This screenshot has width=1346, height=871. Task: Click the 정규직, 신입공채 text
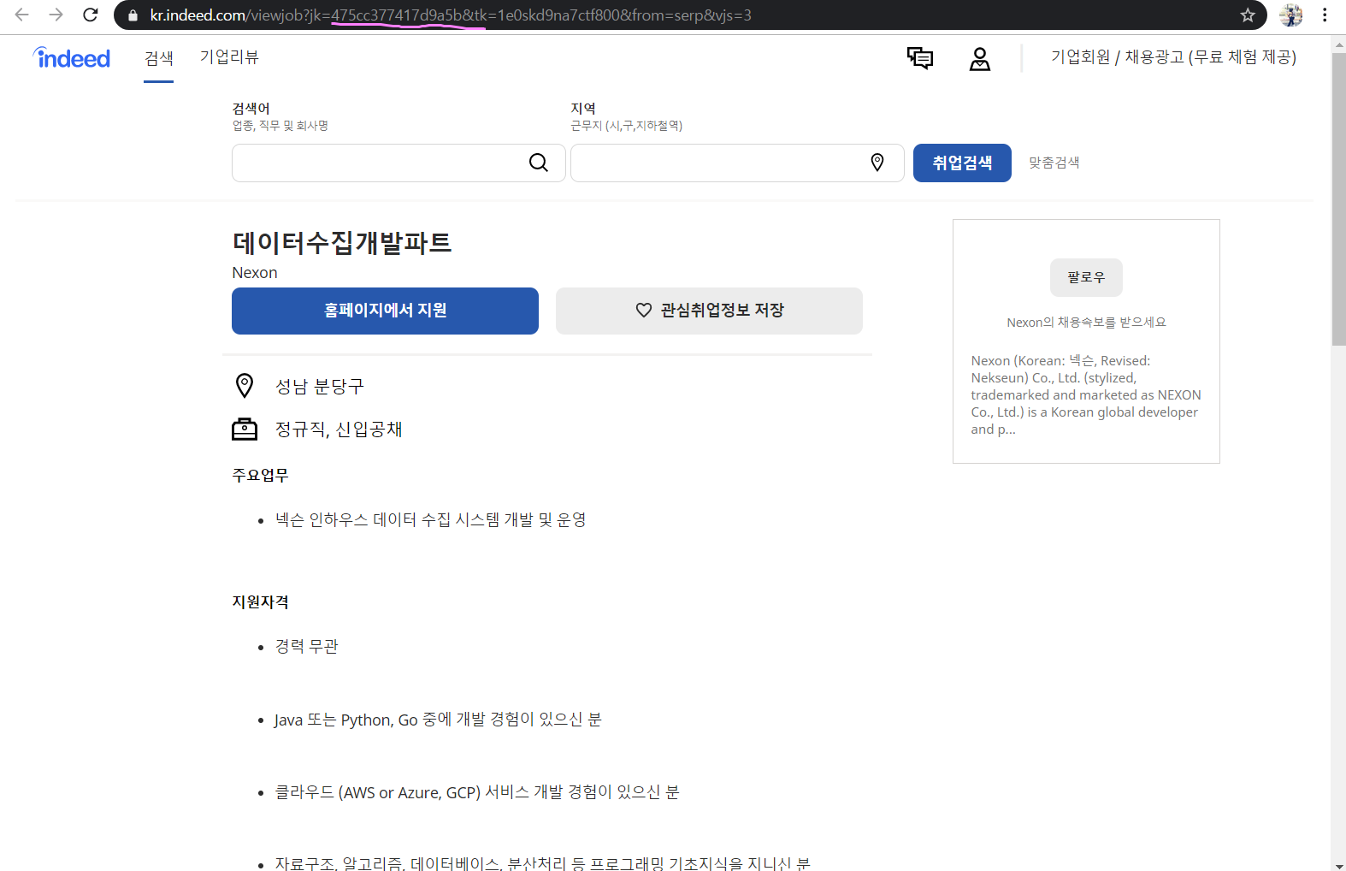click(339, 430)
